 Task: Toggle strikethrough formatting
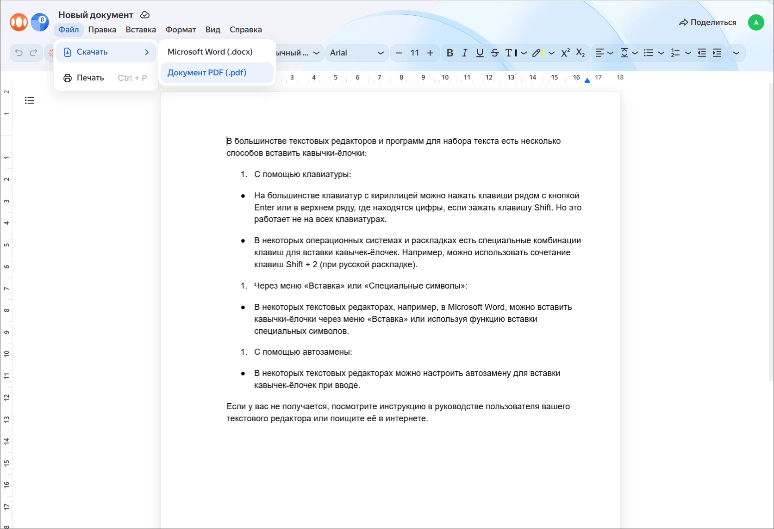495,53
